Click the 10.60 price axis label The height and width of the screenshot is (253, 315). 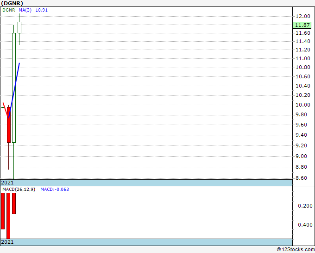tap(303, 76)
